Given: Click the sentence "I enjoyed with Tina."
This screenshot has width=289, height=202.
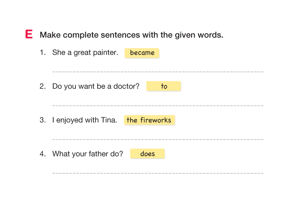Looking at the screenshot, I should click(84, 120).
